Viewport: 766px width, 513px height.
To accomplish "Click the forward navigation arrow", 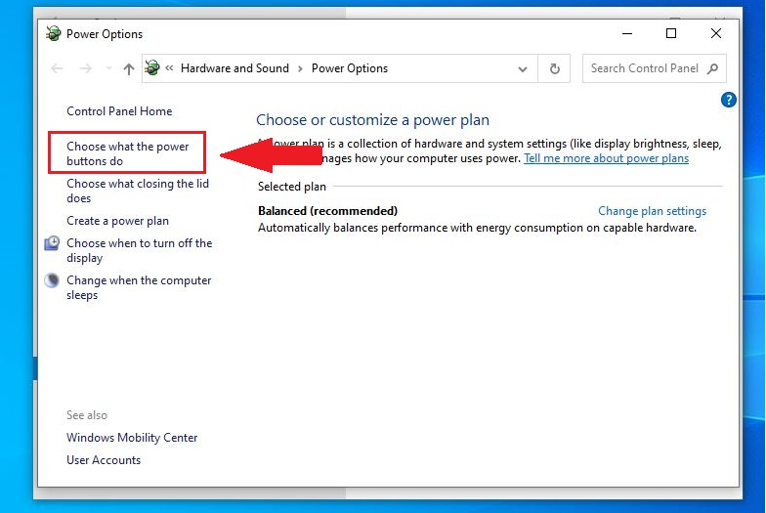I will click(x=86, y=68).
